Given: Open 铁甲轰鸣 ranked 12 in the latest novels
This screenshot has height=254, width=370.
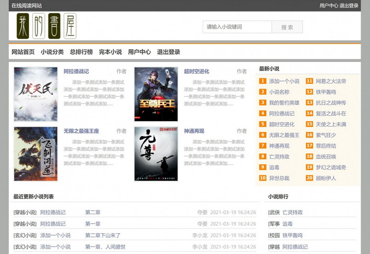Looking at the screenshot, I should point(326,92).
